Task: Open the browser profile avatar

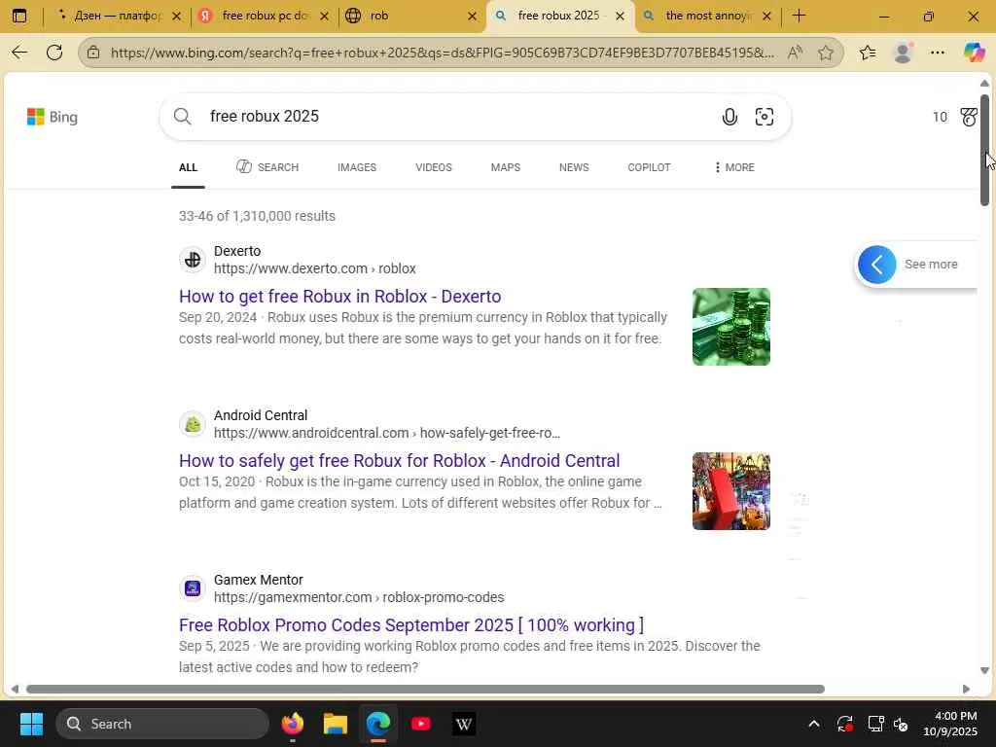Action: click(x=903, y=53)
